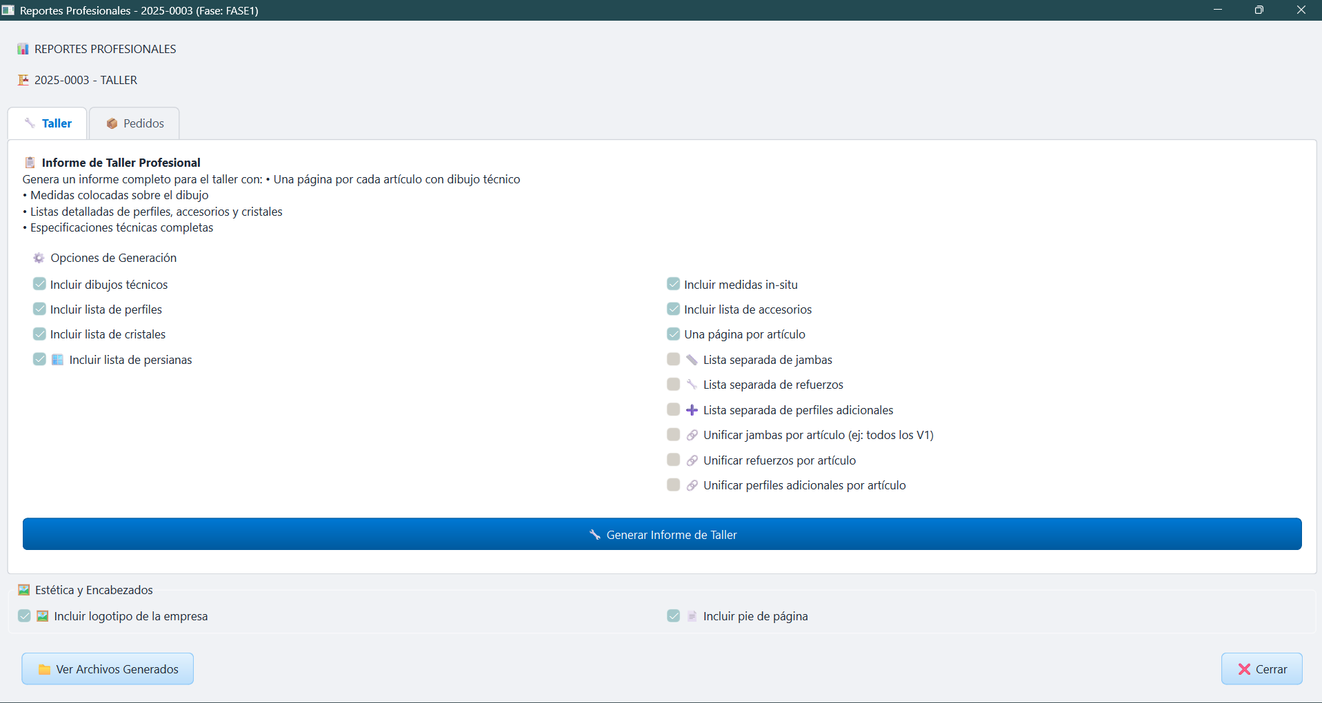Image resolution: width=1322 pixels, height=703 pixels.
Task: Click the link icon beside Unificar refuerzos
Action: tap(692, 460)
